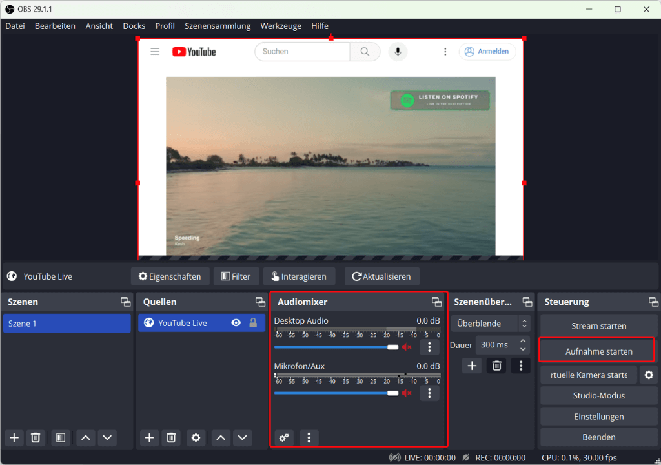Move source up in Quellen

click(221, 438)
